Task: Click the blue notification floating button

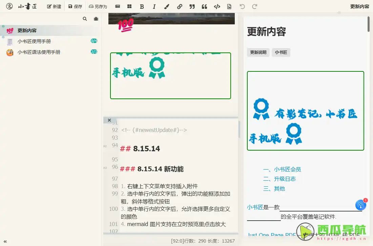Action: tap(360, 205)
